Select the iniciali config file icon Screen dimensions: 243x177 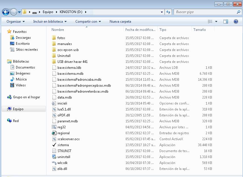coord(54,103)
